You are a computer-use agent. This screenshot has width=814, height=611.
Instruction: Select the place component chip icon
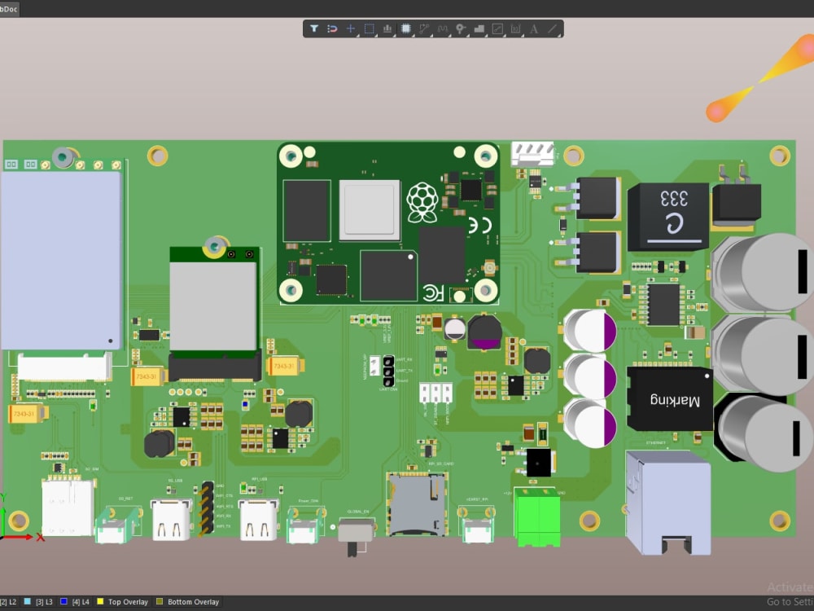pyautogui.click(x=406, y=29)
